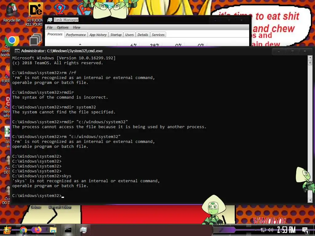Switch to the Performance tab
This screenshot has height=236, width=315.
(76, 35)
